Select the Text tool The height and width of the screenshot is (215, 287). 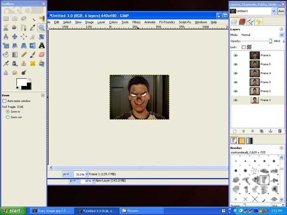pos(42,45)
